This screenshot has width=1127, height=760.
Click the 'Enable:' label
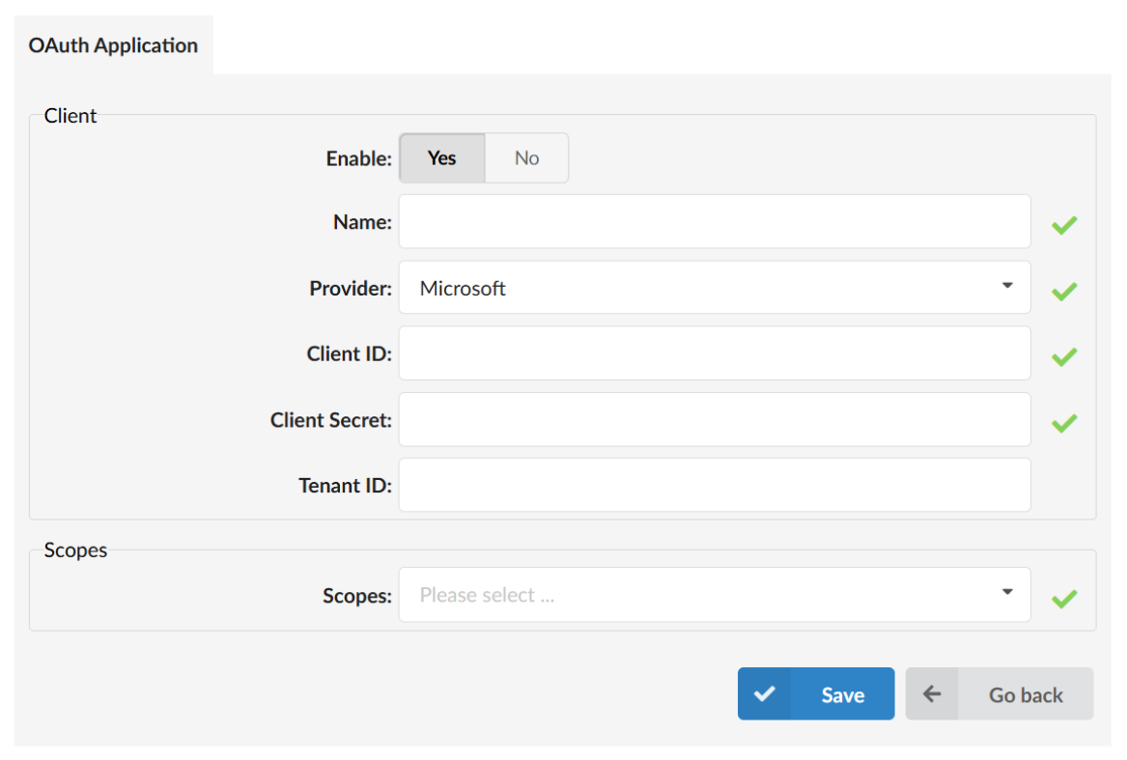click(358, 158)
